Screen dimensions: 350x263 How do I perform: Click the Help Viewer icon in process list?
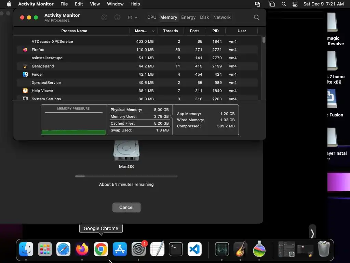tap(25, 91)
